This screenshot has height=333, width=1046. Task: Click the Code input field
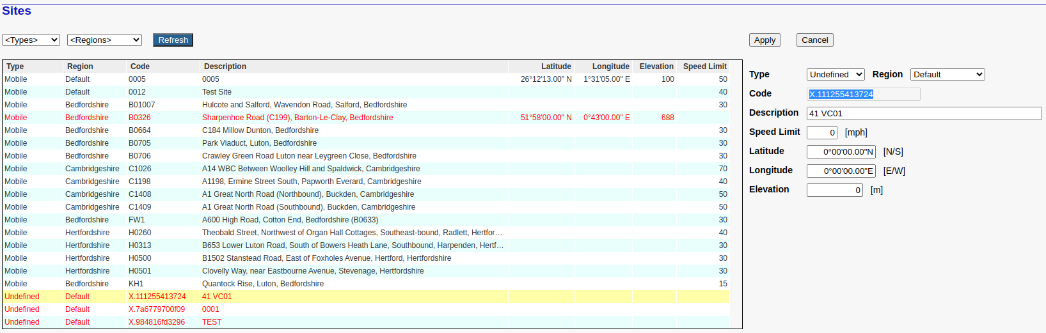(x=863, y=95)
